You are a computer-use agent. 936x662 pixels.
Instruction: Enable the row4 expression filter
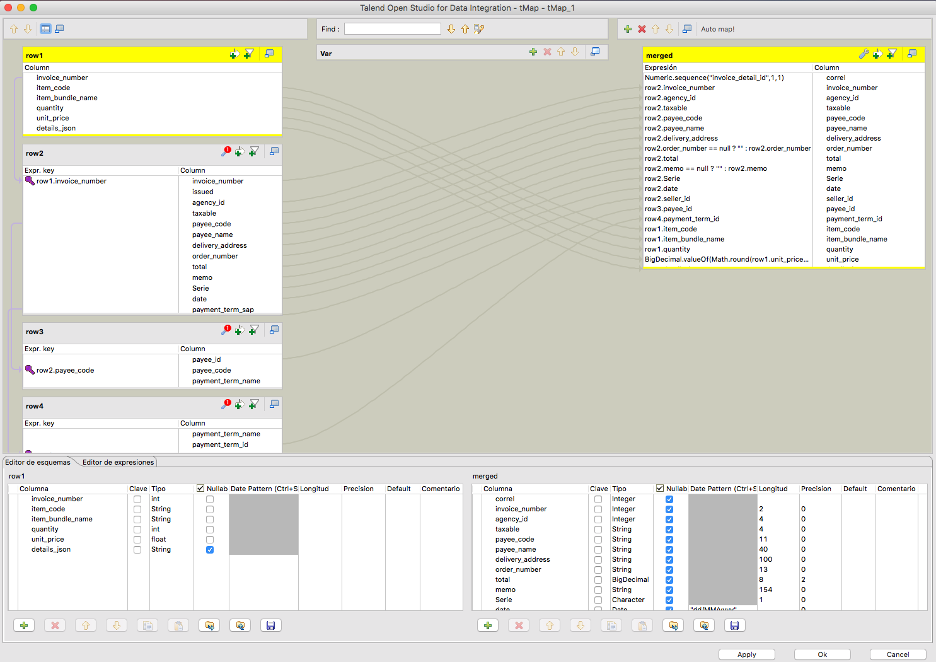(x=253, y=404)
